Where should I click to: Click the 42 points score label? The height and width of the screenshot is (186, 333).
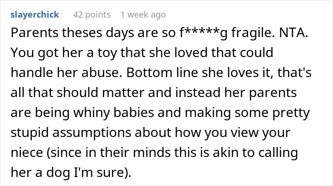coord(92,15)
